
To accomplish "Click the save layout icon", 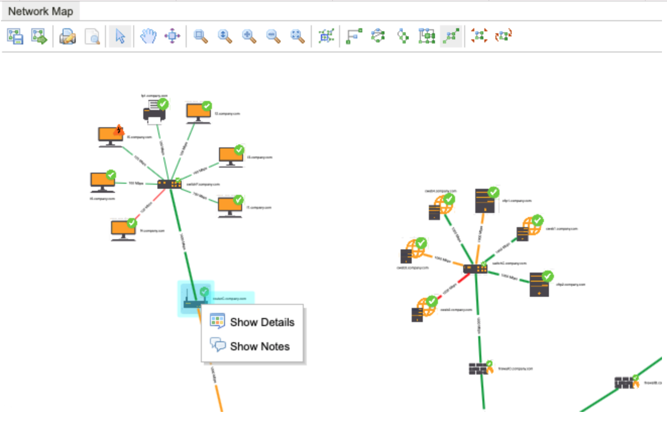I will 15,36.
